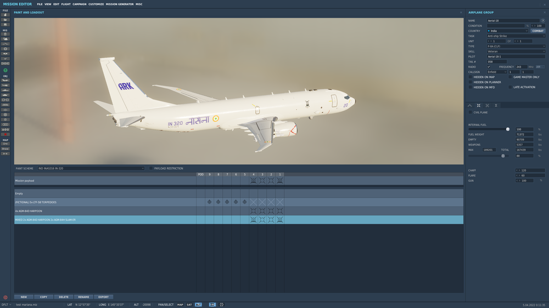Click the COPY payload button
This screenshot has height=308, width=549.
[43, 297]
